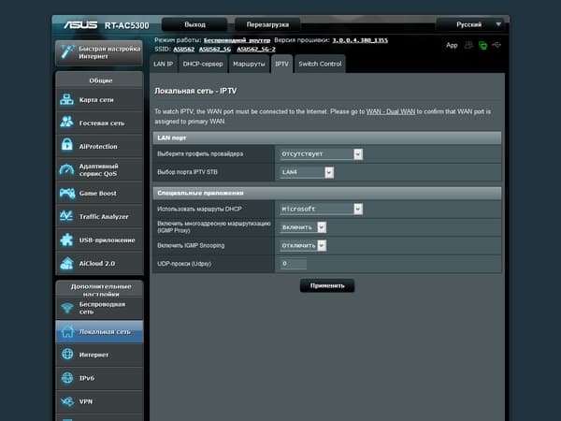Open the Интернет globe icon
The image size is (561, 421).
[x=67, y=355]
